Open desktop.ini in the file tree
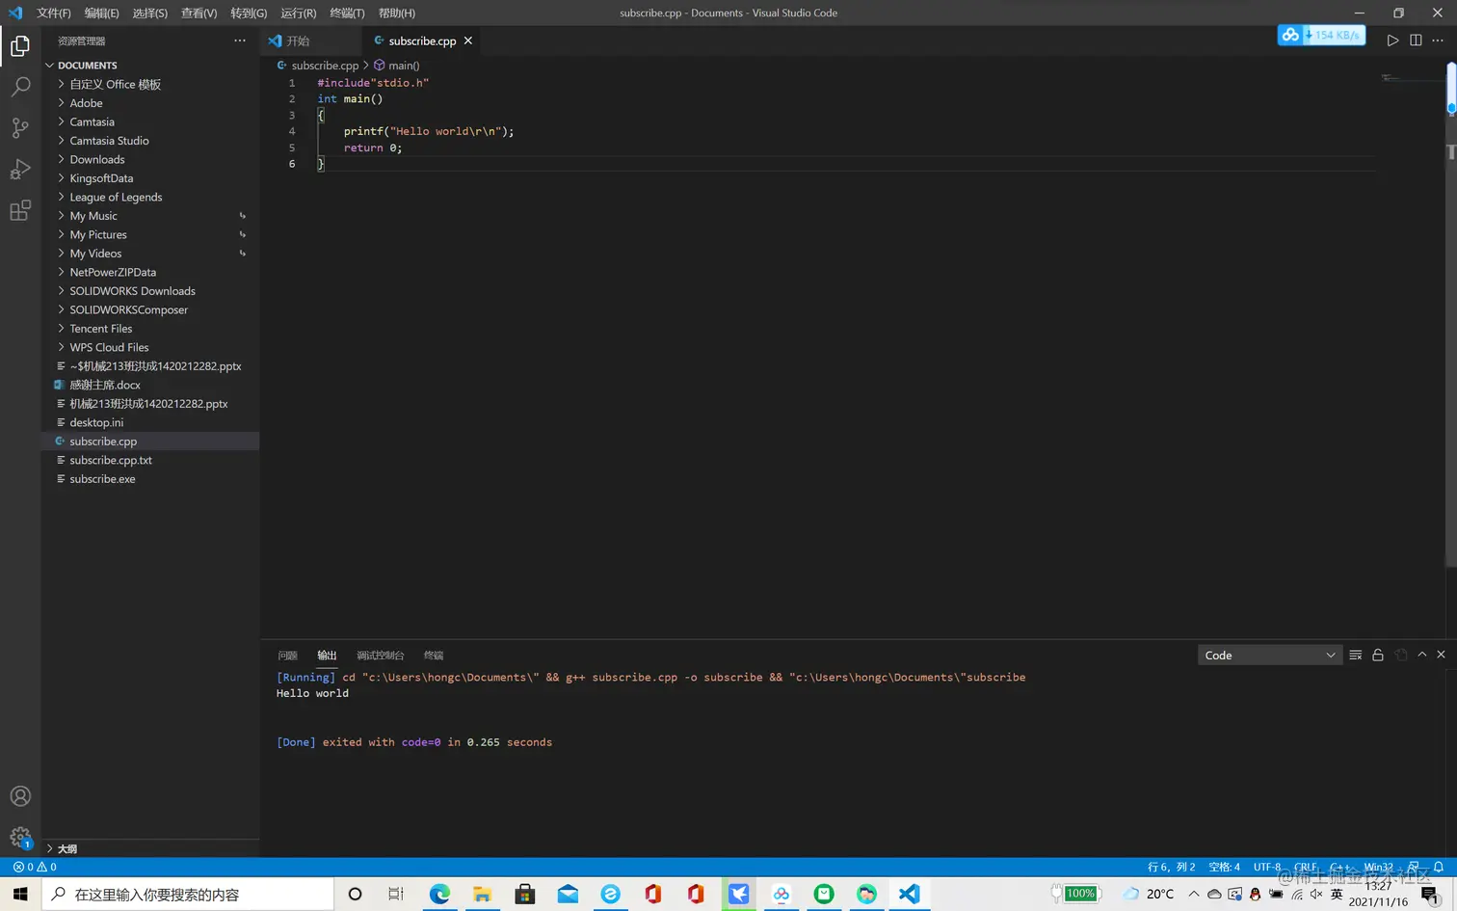The height and width of the screenshot is (911, 1457). click(x=150, y=422)
